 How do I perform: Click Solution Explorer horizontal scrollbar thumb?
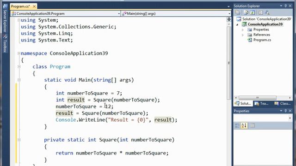pyautogui.click(x=258, y=98)
